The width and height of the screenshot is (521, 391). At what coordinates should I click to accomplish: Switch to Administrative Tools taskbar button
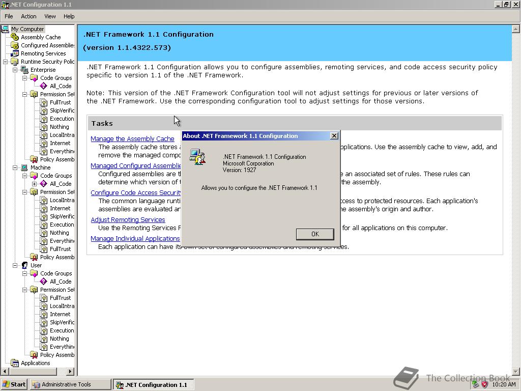pos(70,384)
